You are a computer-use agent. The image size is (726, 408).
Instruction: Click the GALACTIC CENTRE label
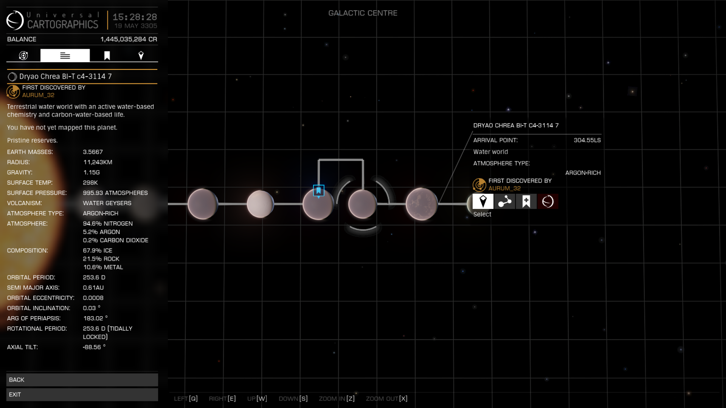point(363,13)
